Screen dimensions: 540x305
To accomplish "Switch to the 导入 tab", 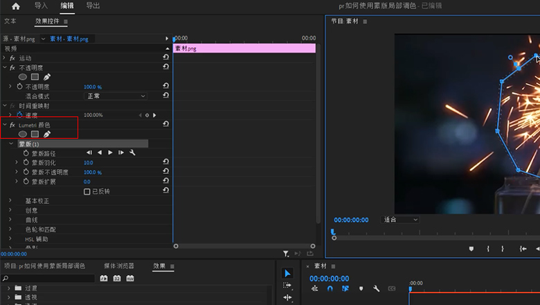I will 42,6.
